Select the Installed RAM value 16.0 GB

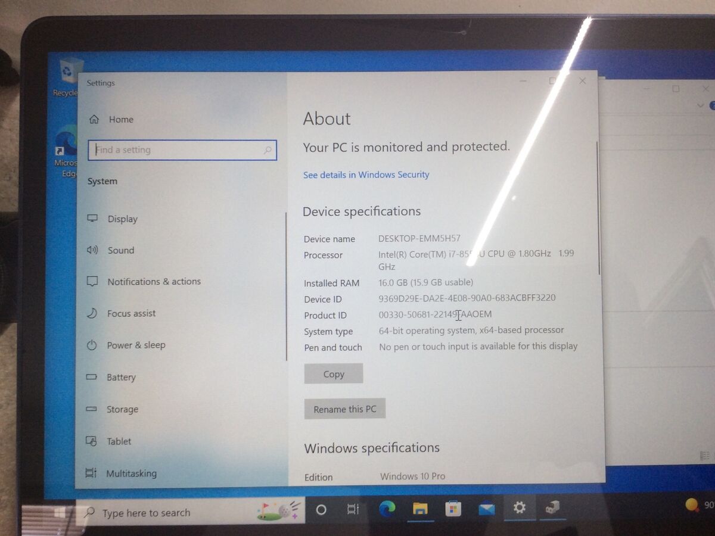click(x=426, y=282)
